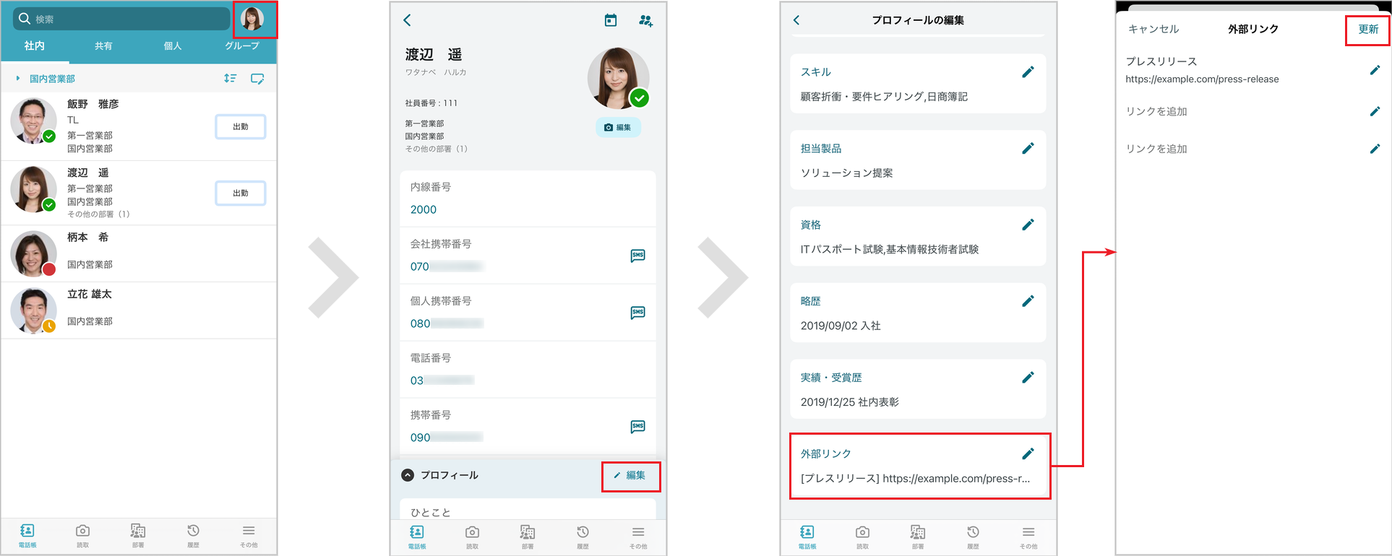Open calendar icon on profile screen header
1392x556 pixels.
coord(611,20)
